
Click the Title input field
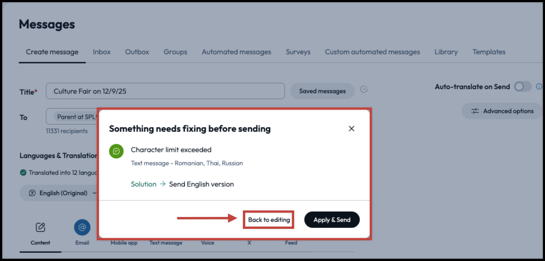click(x=165, y=91)
